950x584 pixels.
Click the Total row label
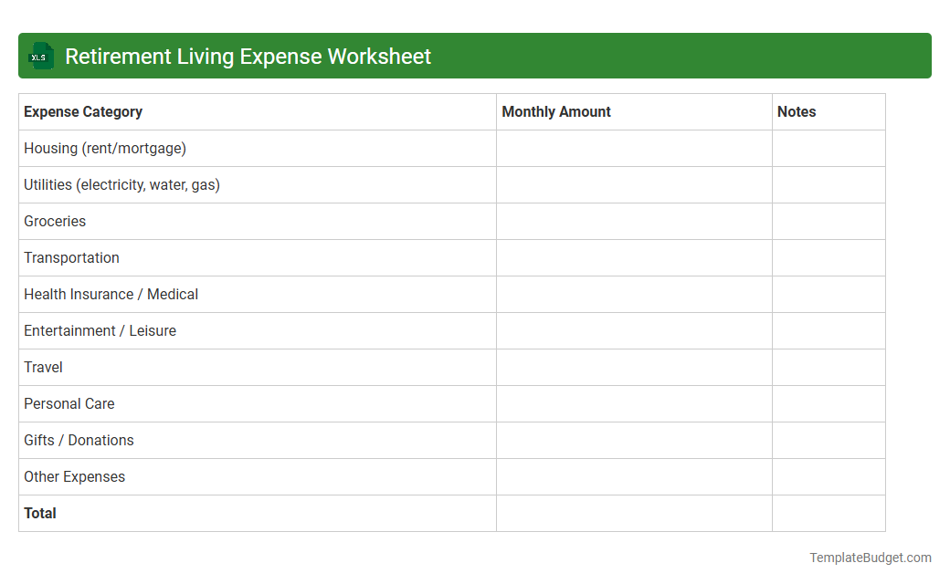pyautogui.click(x=40, y=513)
